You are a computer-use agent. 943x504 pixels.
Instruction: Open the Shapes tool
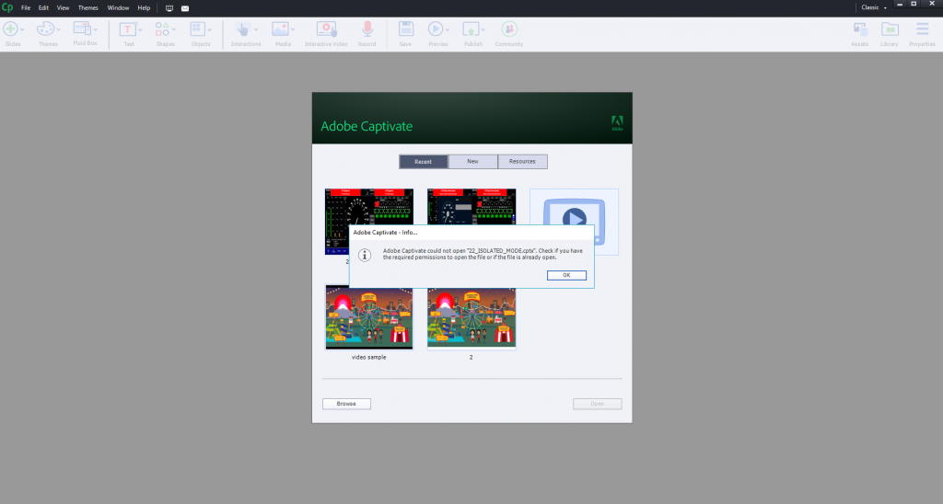pyautogui.click(x=164, y=30)
